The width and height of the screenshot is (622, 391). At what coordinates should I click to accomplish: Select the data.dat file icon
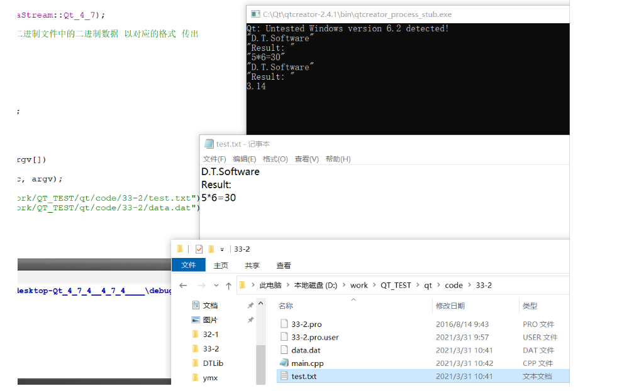click(x=284, y=350)
